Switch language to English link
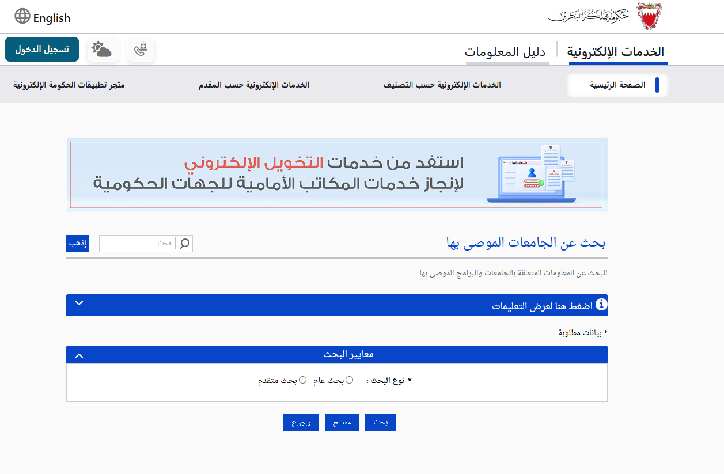Image resolution: width=724 pixels, height=474 pixels. [52, 18]
